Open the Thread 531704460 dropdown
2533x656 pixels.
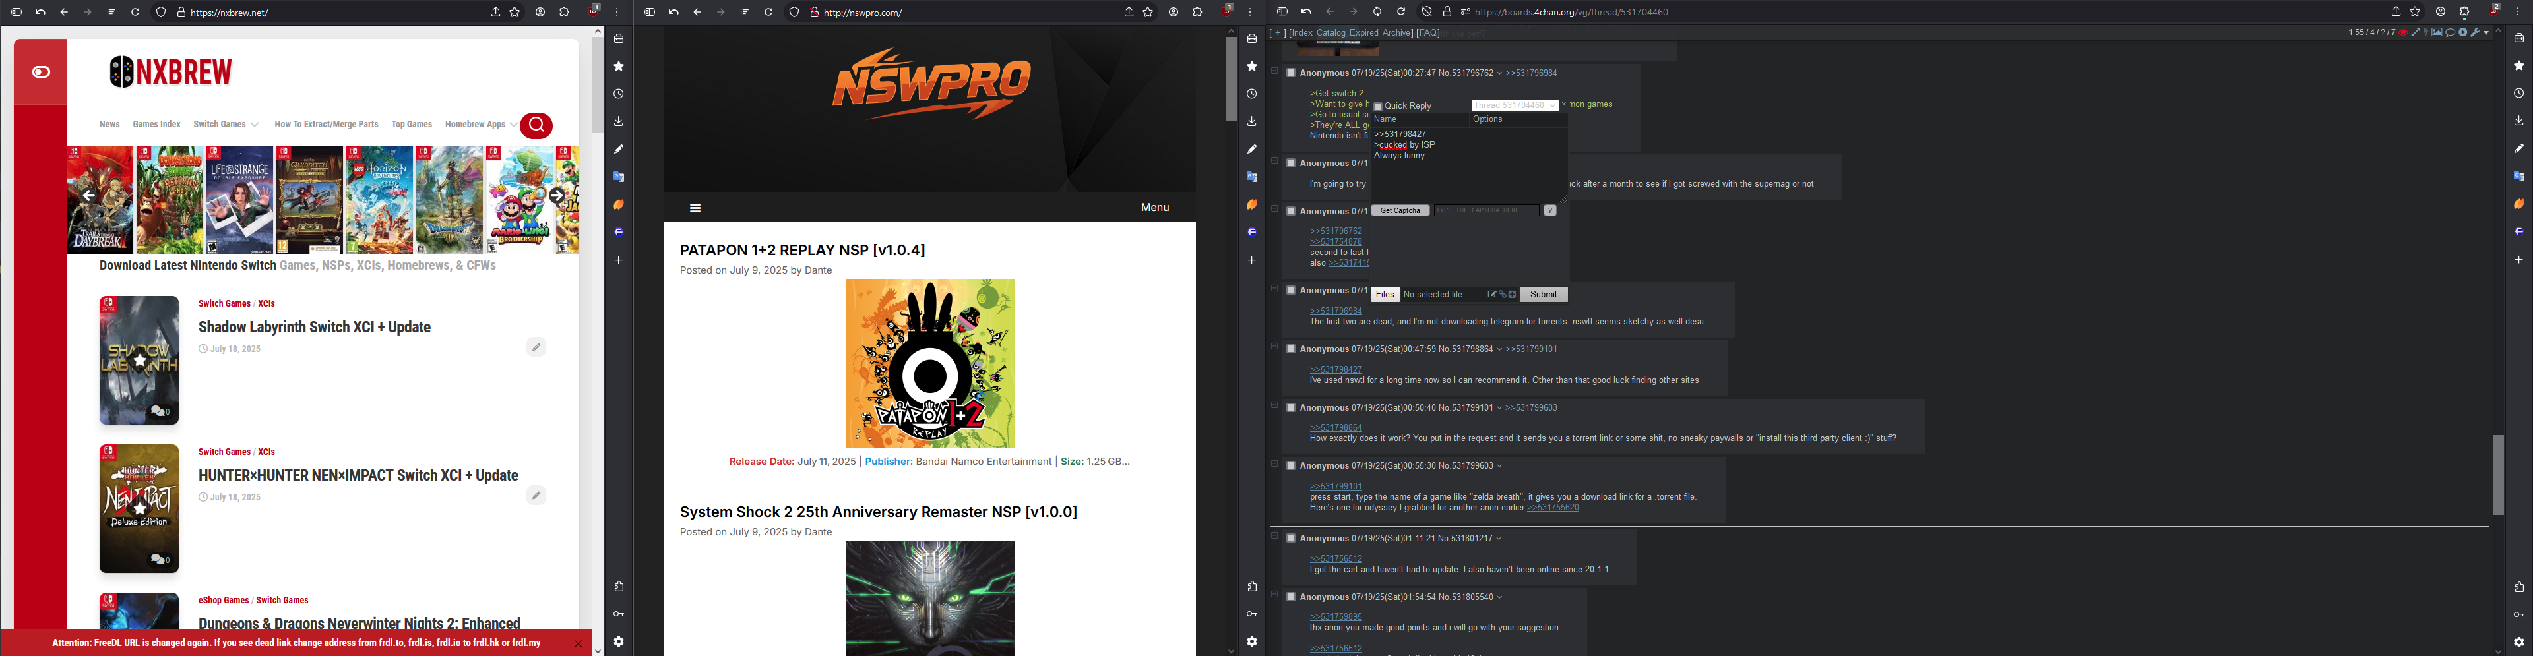1515,105
